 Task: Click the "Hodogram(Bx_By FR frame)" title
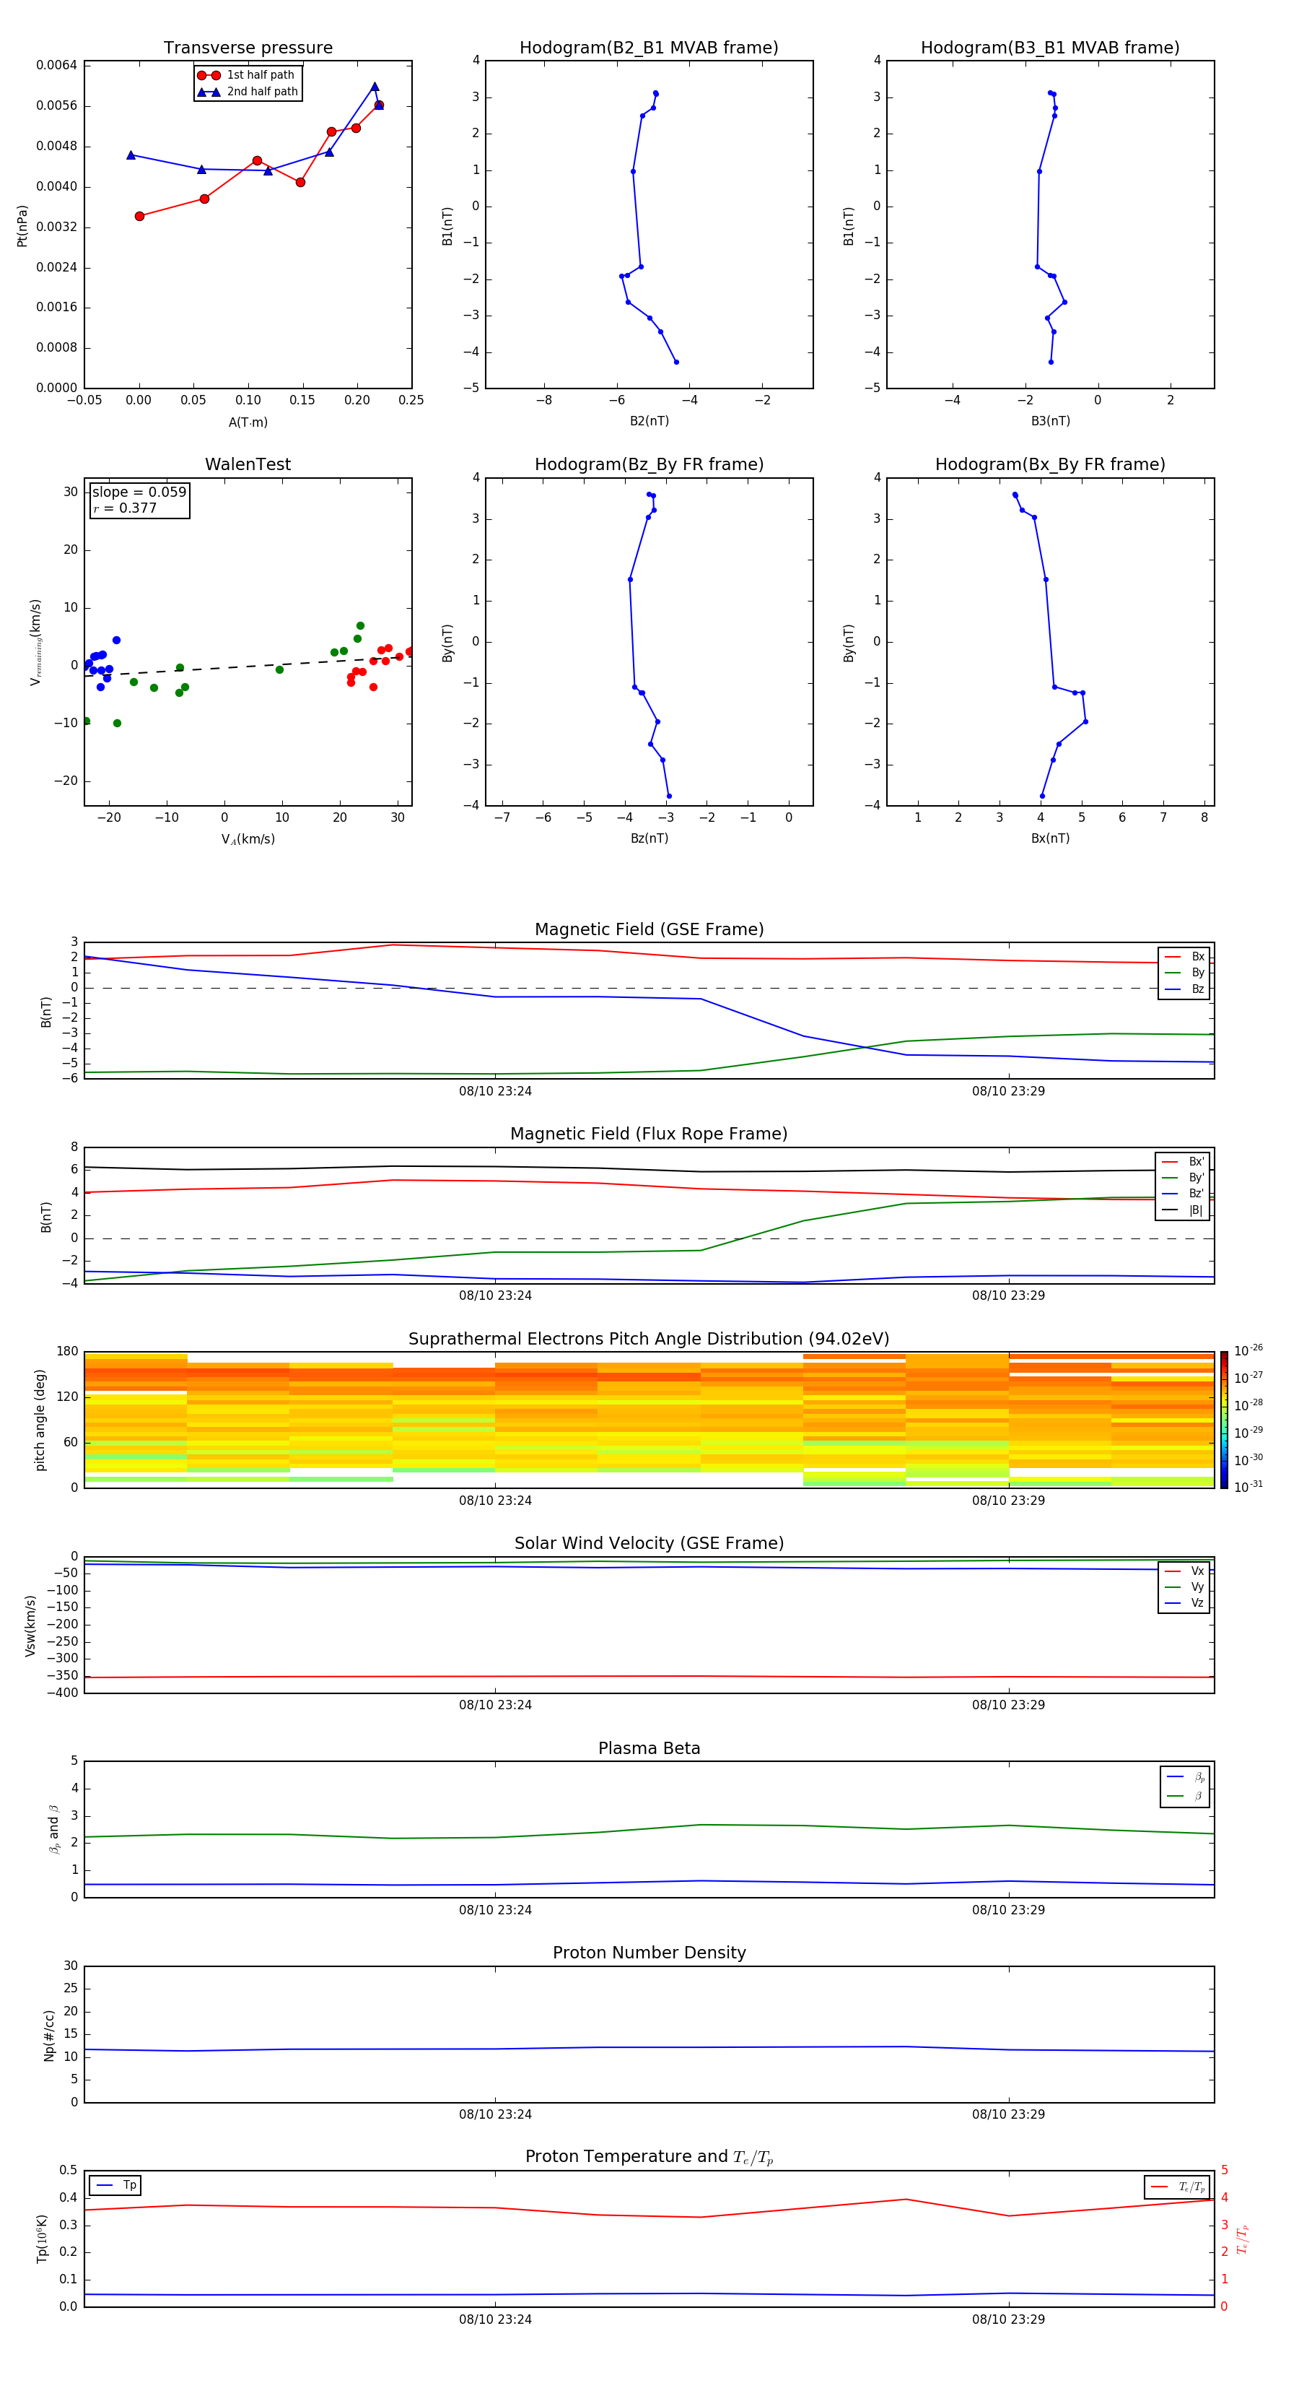[1050, 464]
